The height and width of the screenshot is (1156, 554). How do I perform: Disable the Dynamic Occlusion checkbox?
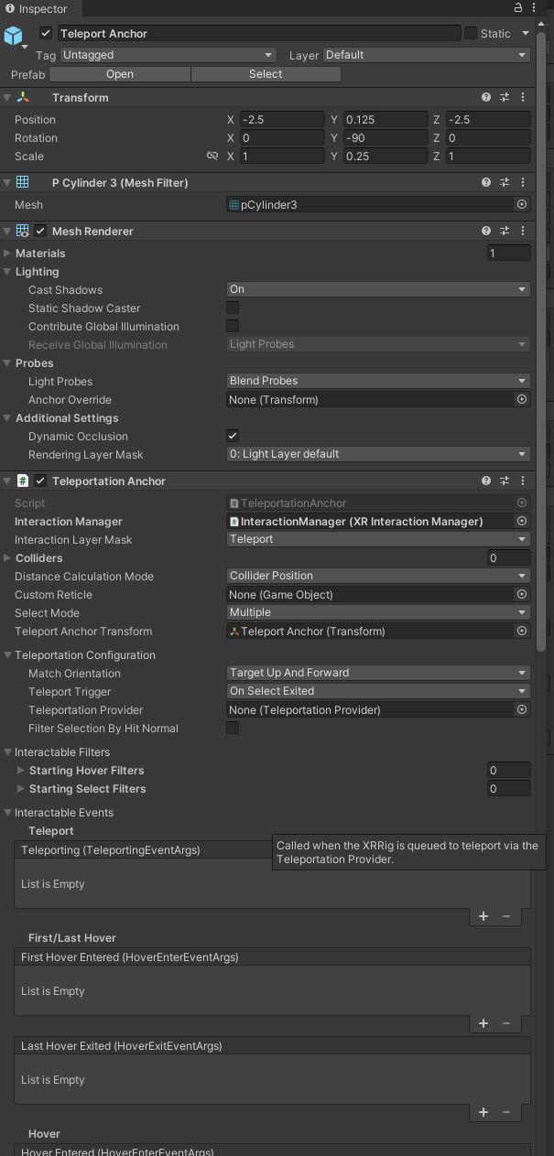(232, 436)
